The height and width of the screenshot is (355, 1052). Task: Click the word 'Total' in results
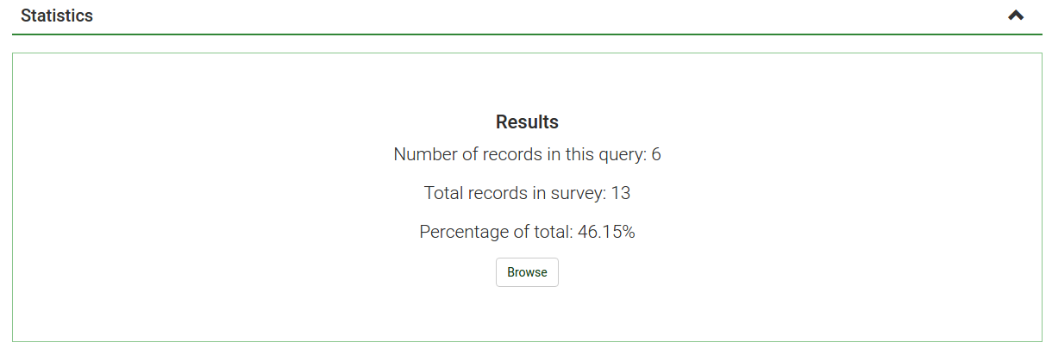click(x=443, y=193)
